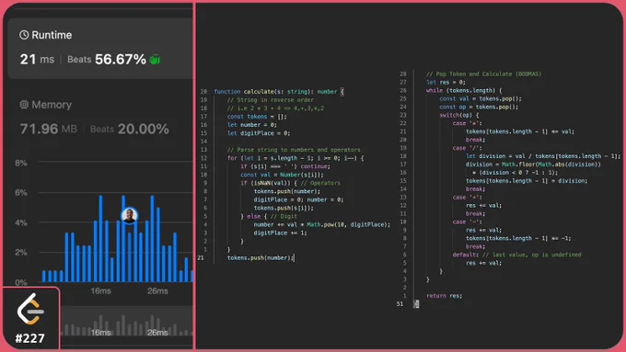Click the "56.67%" beats value

click(x=121, y=60)
